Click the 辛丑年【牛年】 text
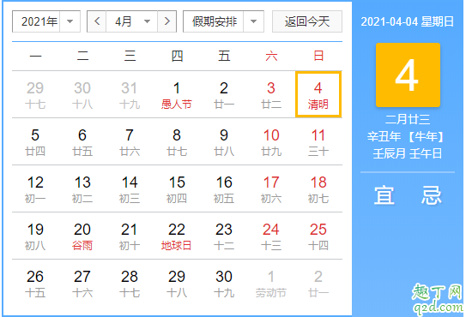 [x=406, y=136]
